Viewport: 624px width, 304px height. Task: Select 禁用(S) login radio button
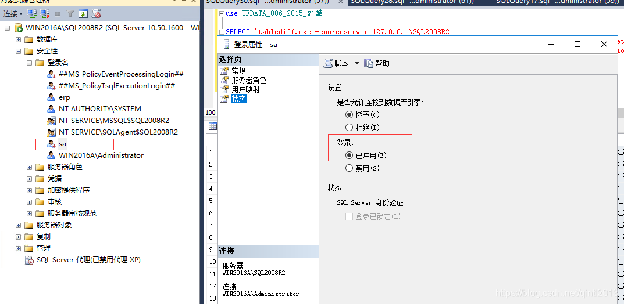[349, 168]
